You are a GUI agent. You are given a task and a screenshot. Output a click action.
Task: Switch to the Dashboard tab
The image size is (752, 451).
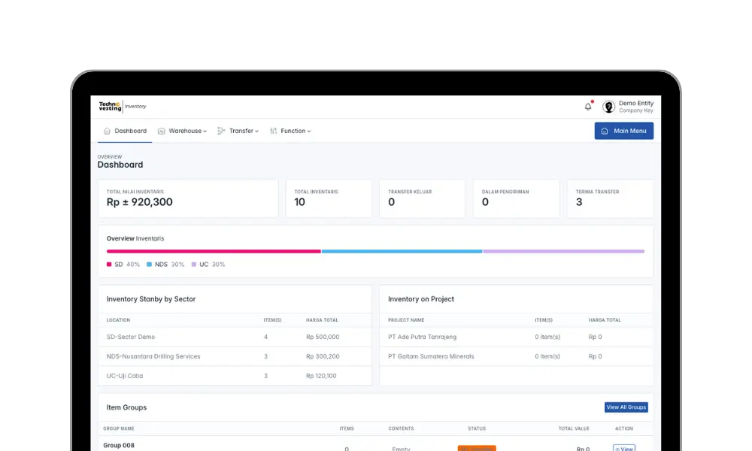tap(130, 131)
